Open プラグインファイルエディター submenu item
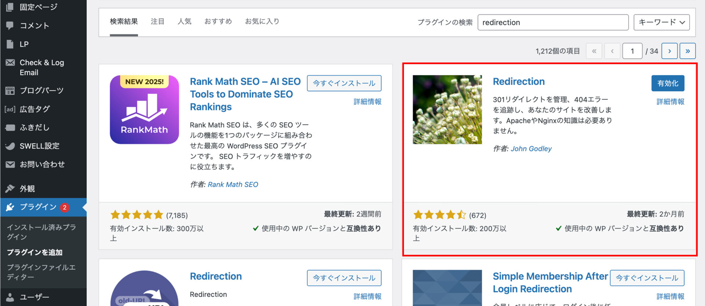The image size is (705, 306). (x=41, y=272)
